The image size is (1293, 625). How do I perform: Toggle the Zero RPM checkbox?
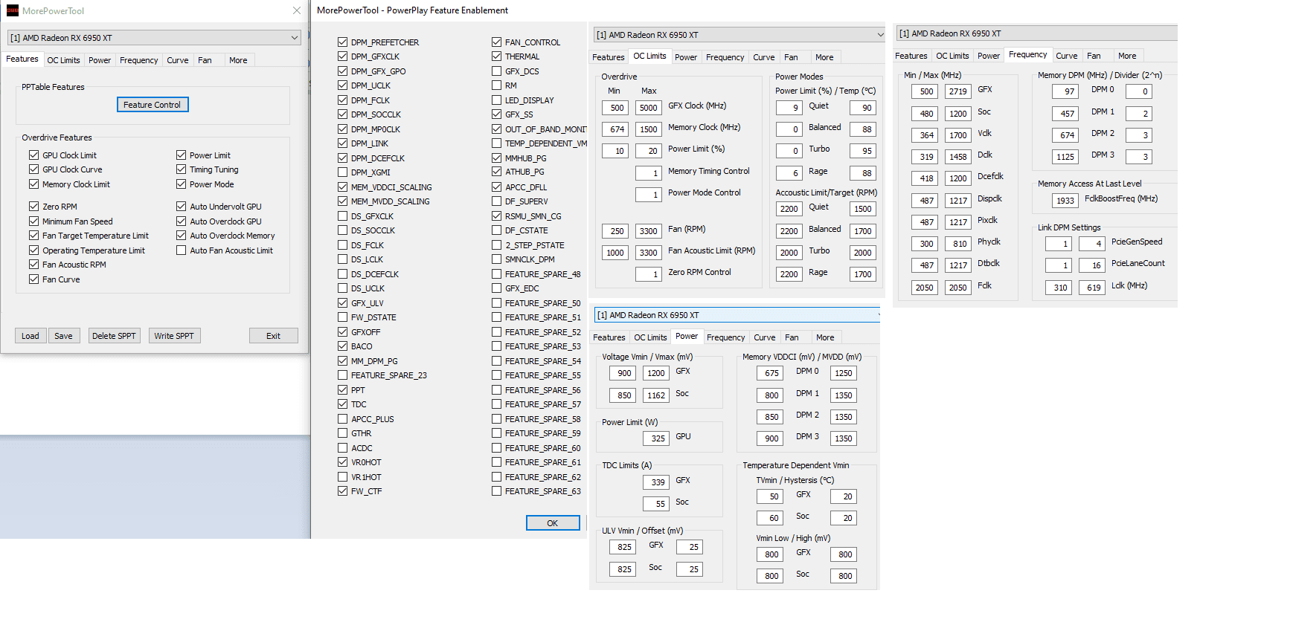click(x=34, y=207)
